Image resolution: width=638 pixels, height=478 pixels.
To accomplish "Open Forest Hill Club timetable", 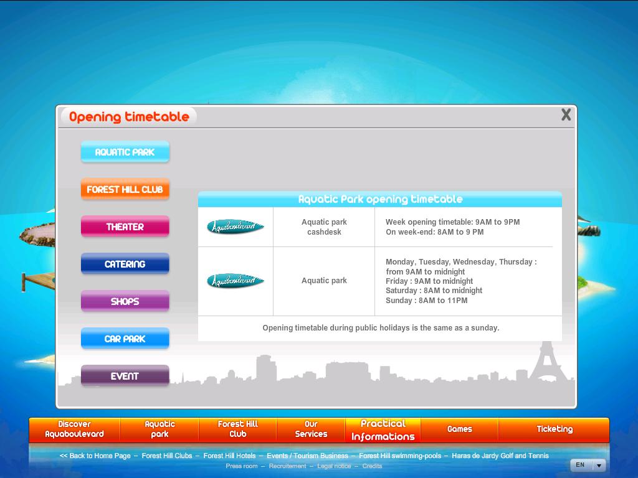I will 125,189.
